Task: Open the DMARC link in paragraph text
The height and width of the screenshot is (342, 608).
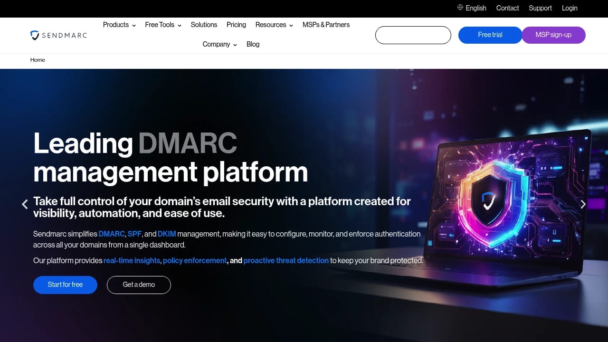Action: click(112, 234)
